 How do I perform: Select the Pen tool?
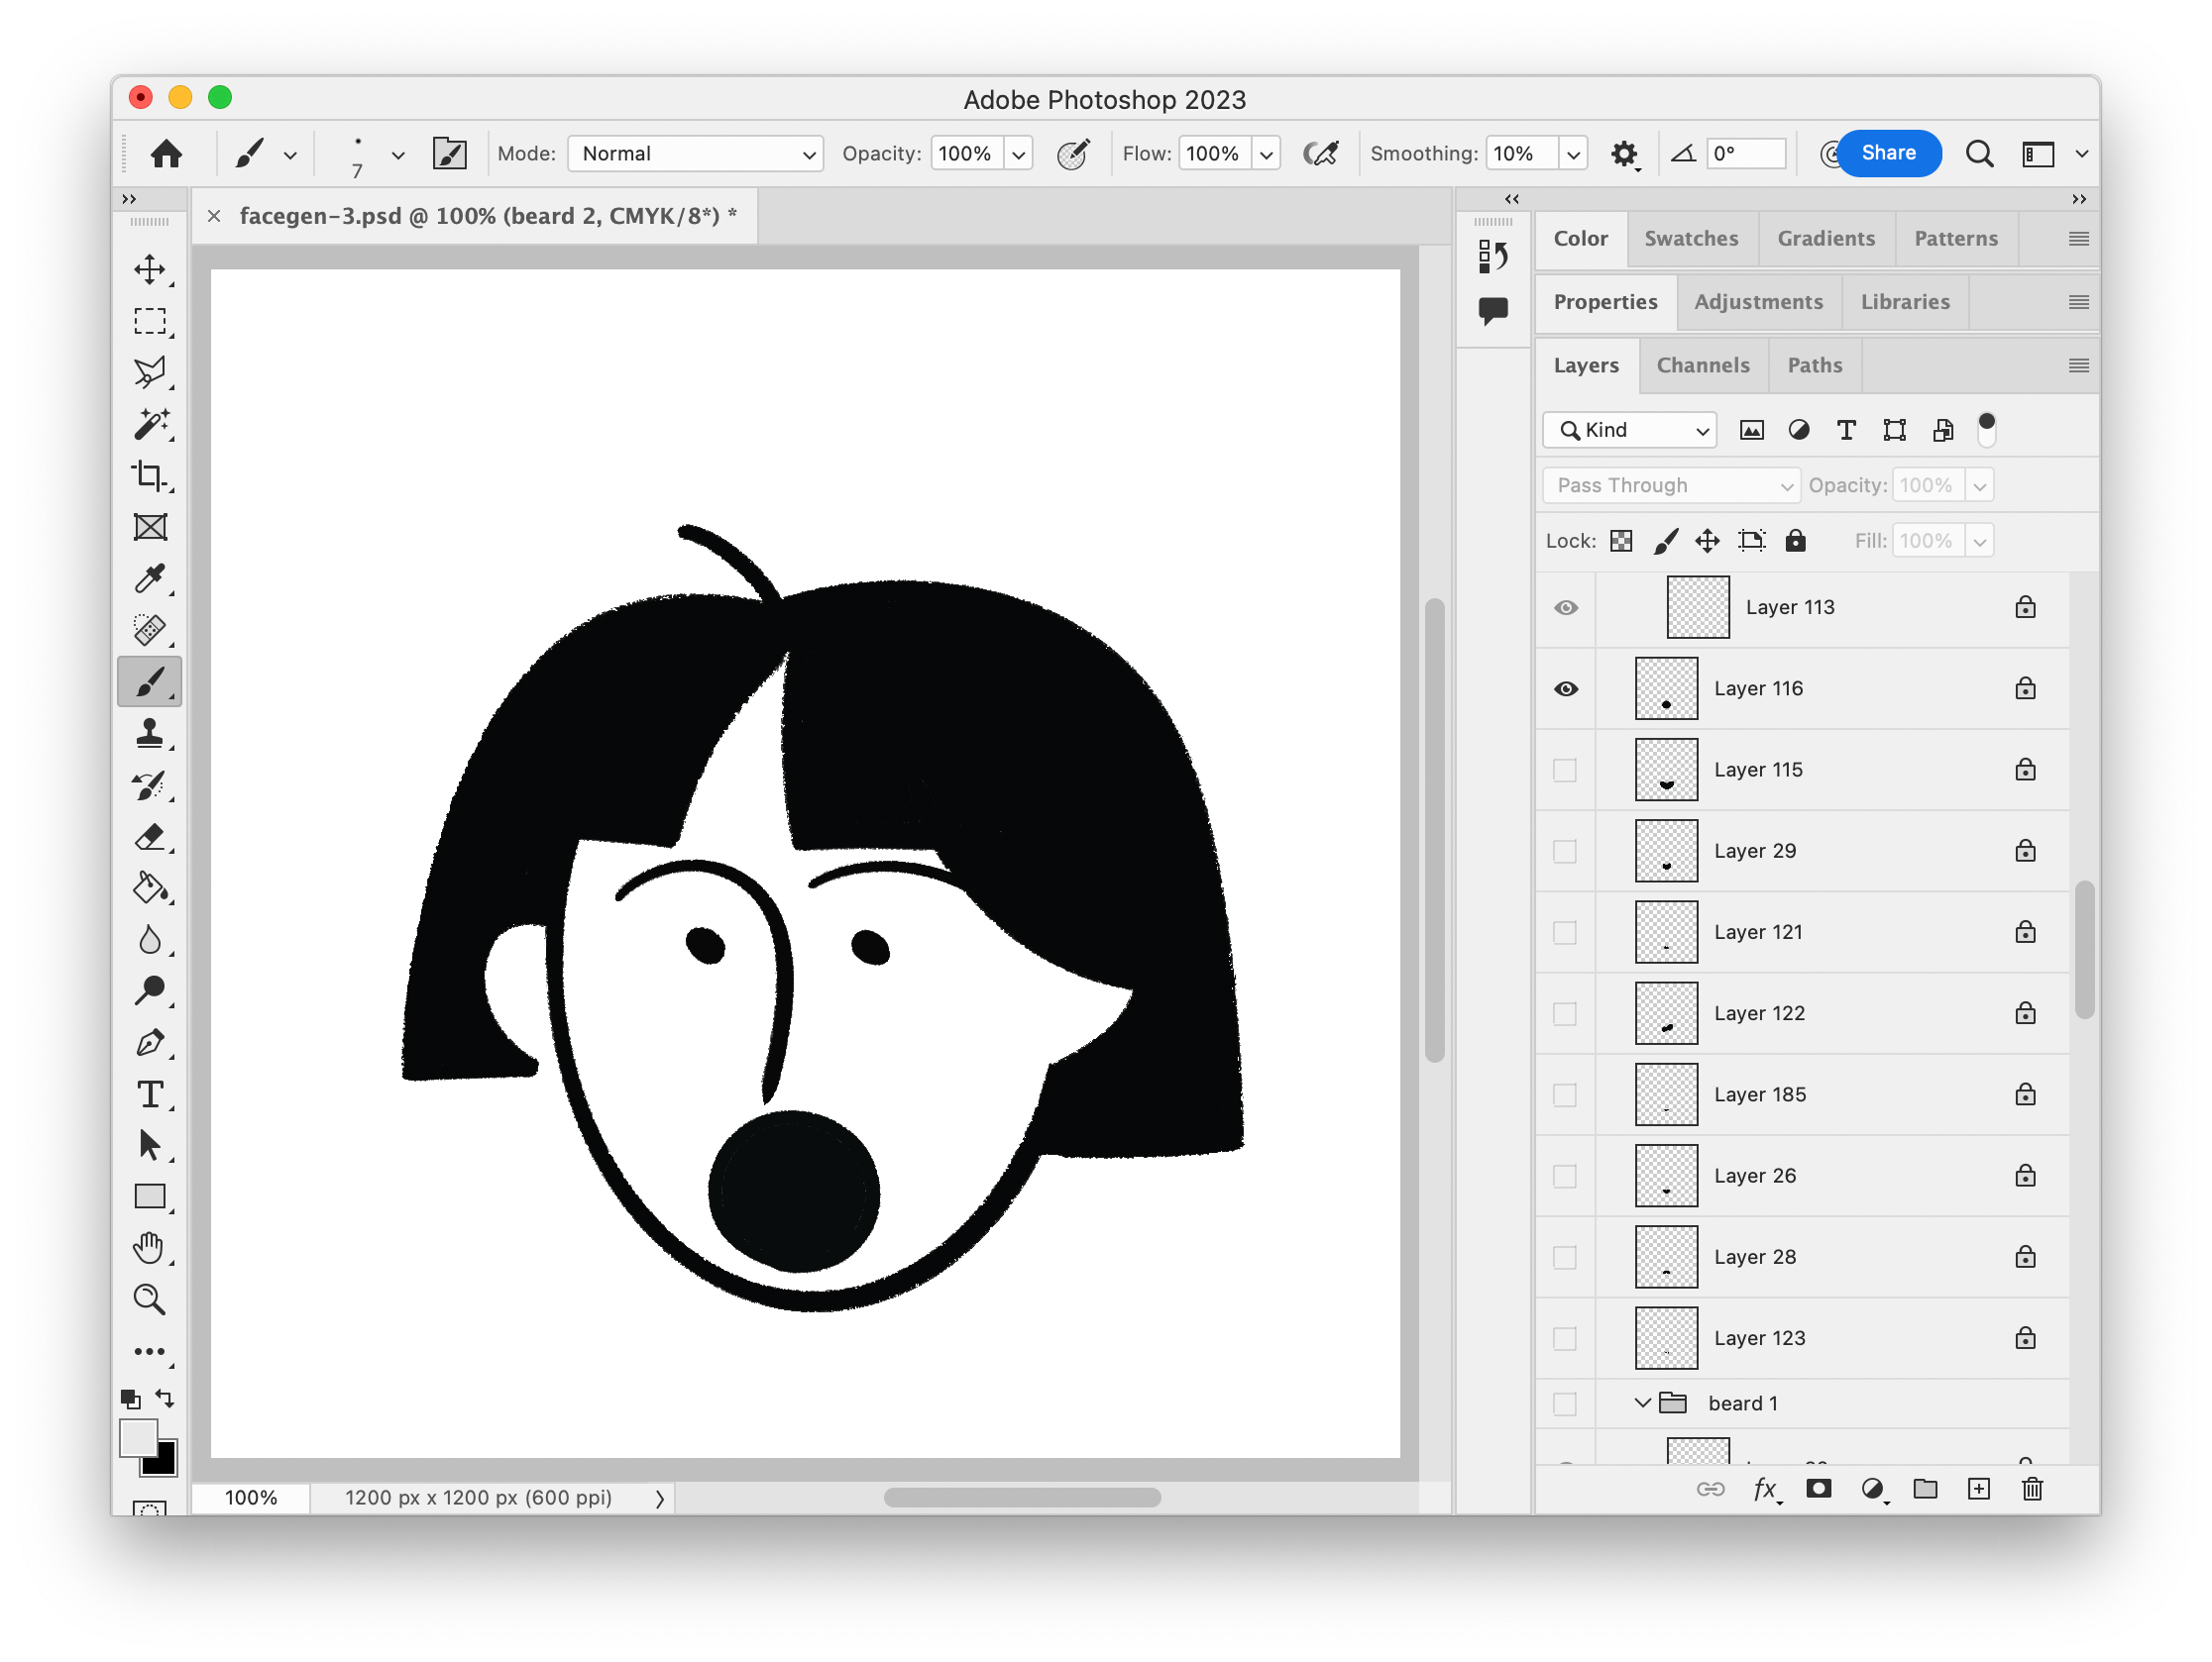click(150, 1042)
